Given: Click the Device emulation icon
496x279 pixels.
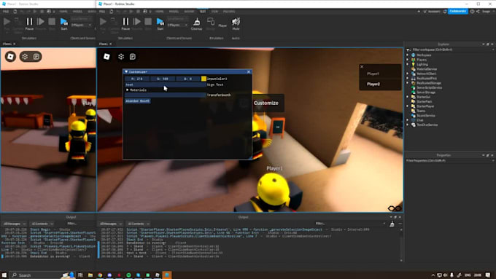Looking at the screenshot, I should 211,24.
